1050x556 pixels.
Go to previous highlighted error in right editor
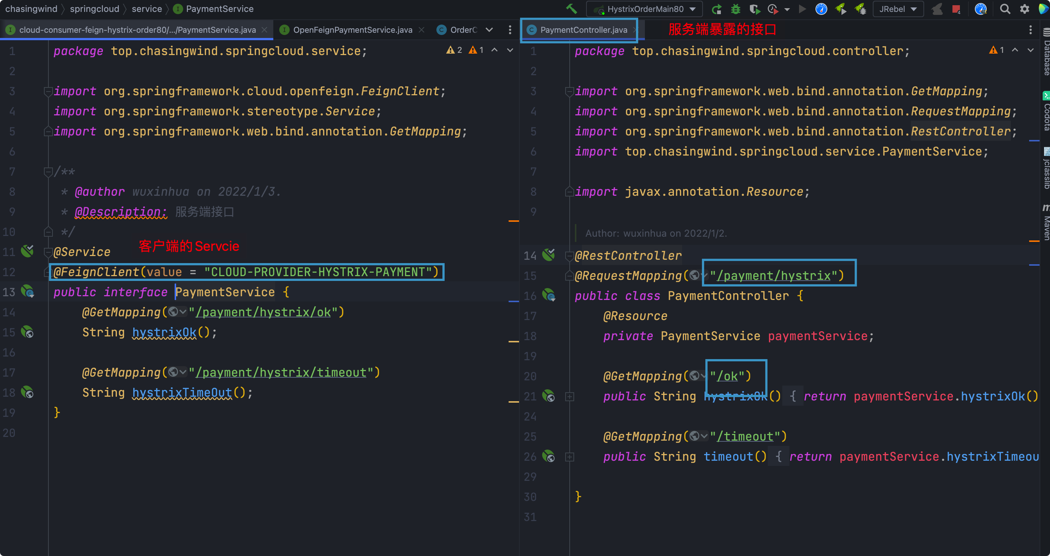point(1015,50)
